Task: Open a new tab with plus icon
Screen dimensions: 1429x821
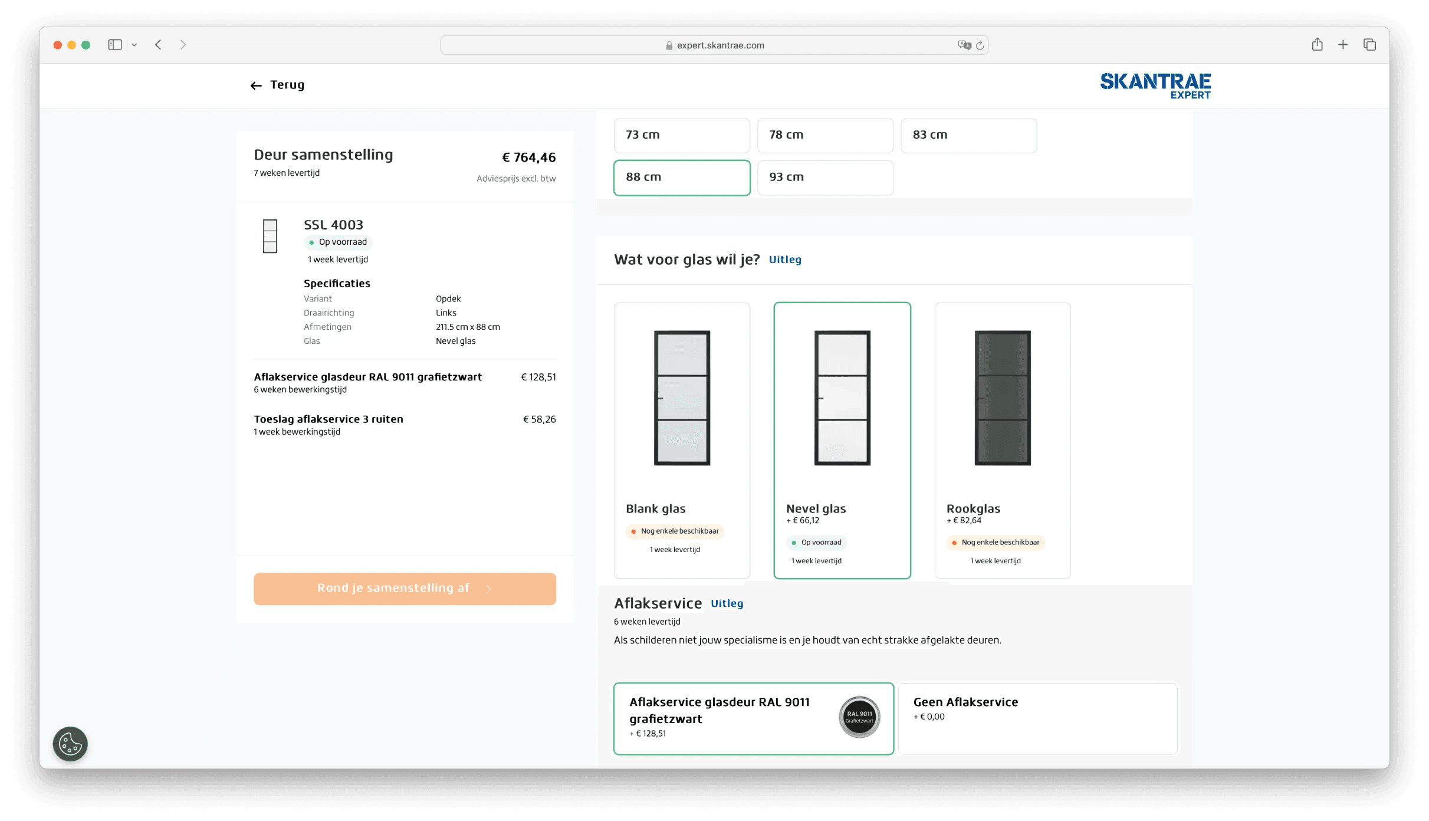Action: [x=1343, y=45]
